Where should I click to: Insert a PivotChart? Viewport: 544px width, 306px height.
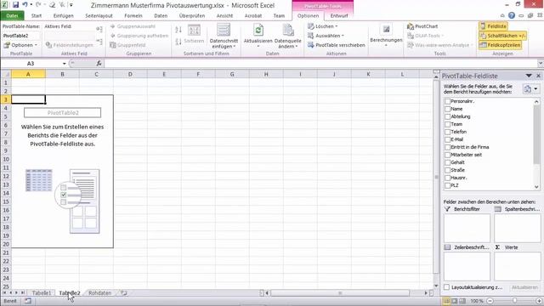[x=422, y=26]
